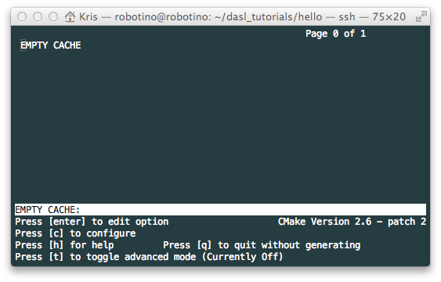Click the 'to configure' text
441x282 pixels.
[x=103, y=233]
